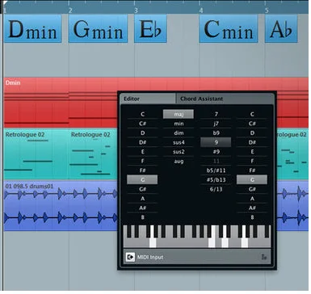Select C# in the bass note column

click(252, 124)
